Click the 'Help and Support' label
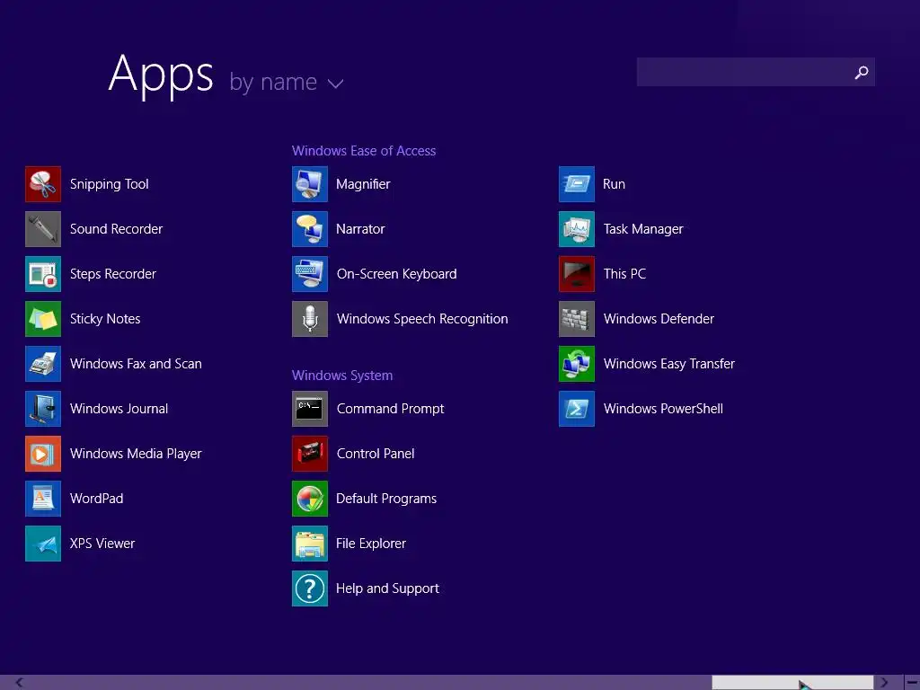This screenshot has width=920, height=690. 387,588
